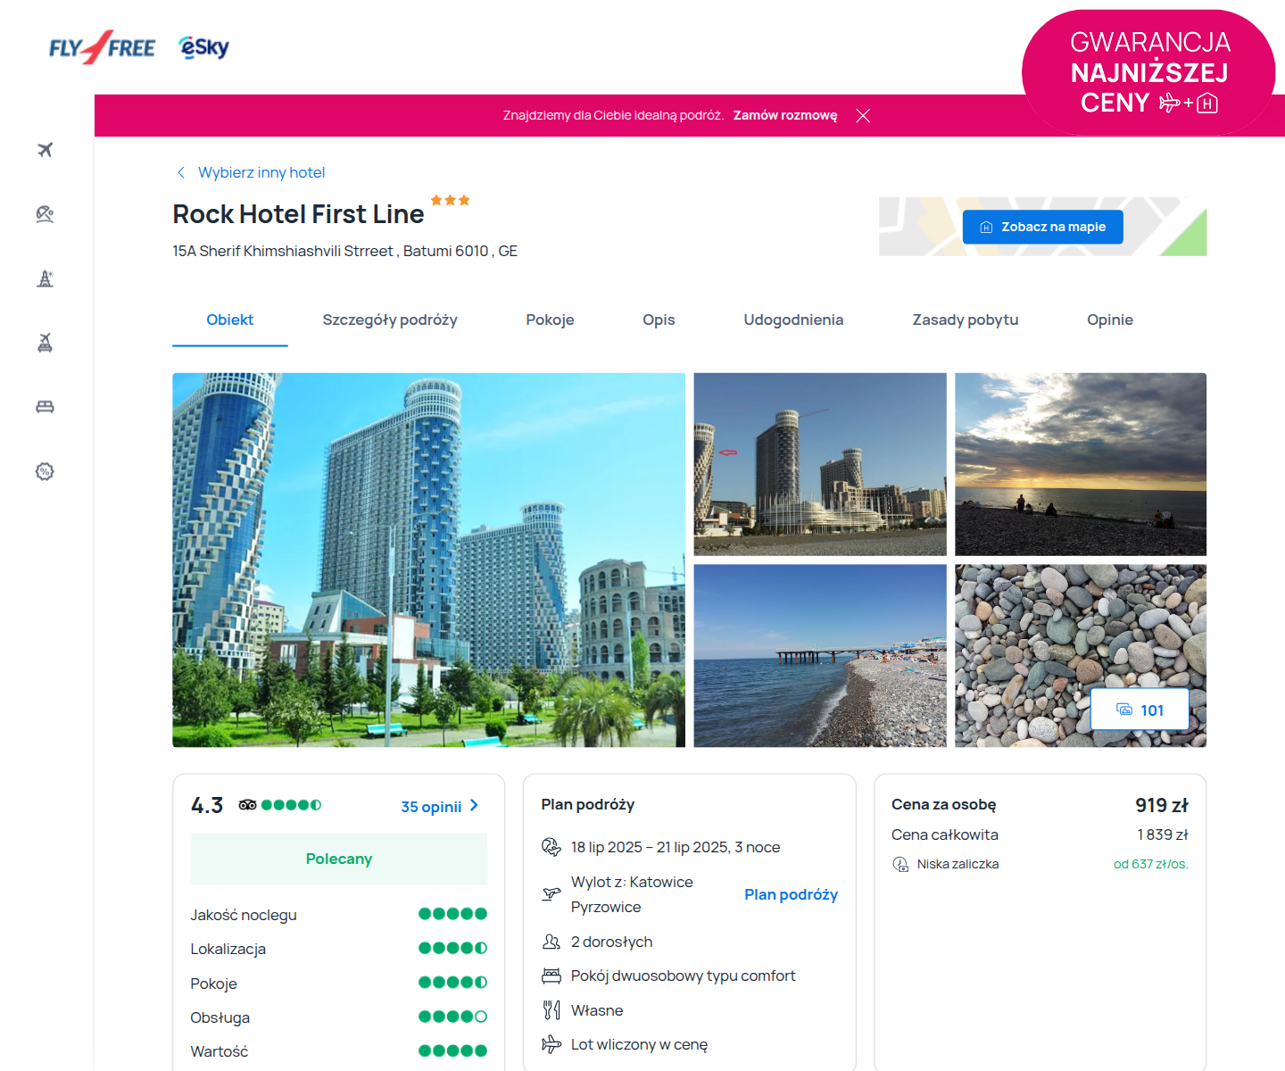Select the flight plus hotel sidebar icon
The width and height of the screenshot is (1285, 1071).
pyautogui.click(x=45, y=343)
